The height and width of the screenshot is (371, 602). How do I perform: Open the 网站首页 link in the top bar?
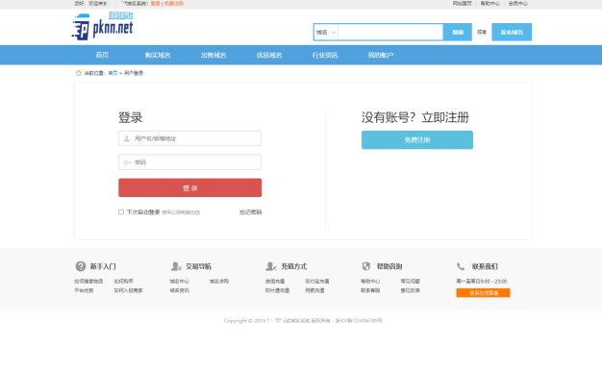462,4
